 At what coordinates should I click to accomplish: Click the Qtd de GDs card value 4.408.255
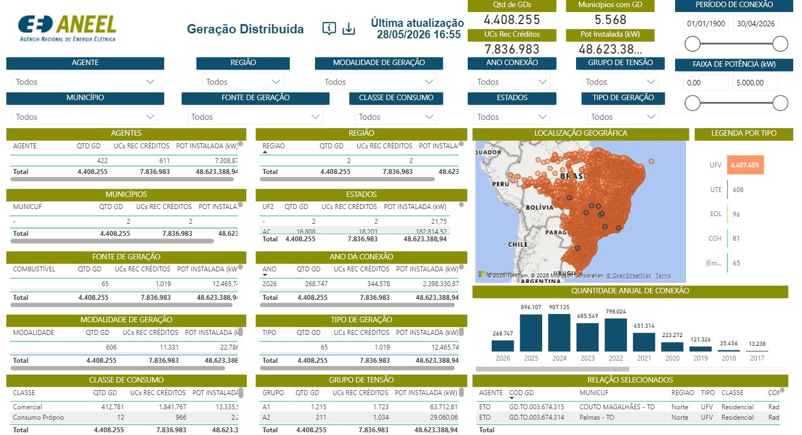(x=512, y=20)
